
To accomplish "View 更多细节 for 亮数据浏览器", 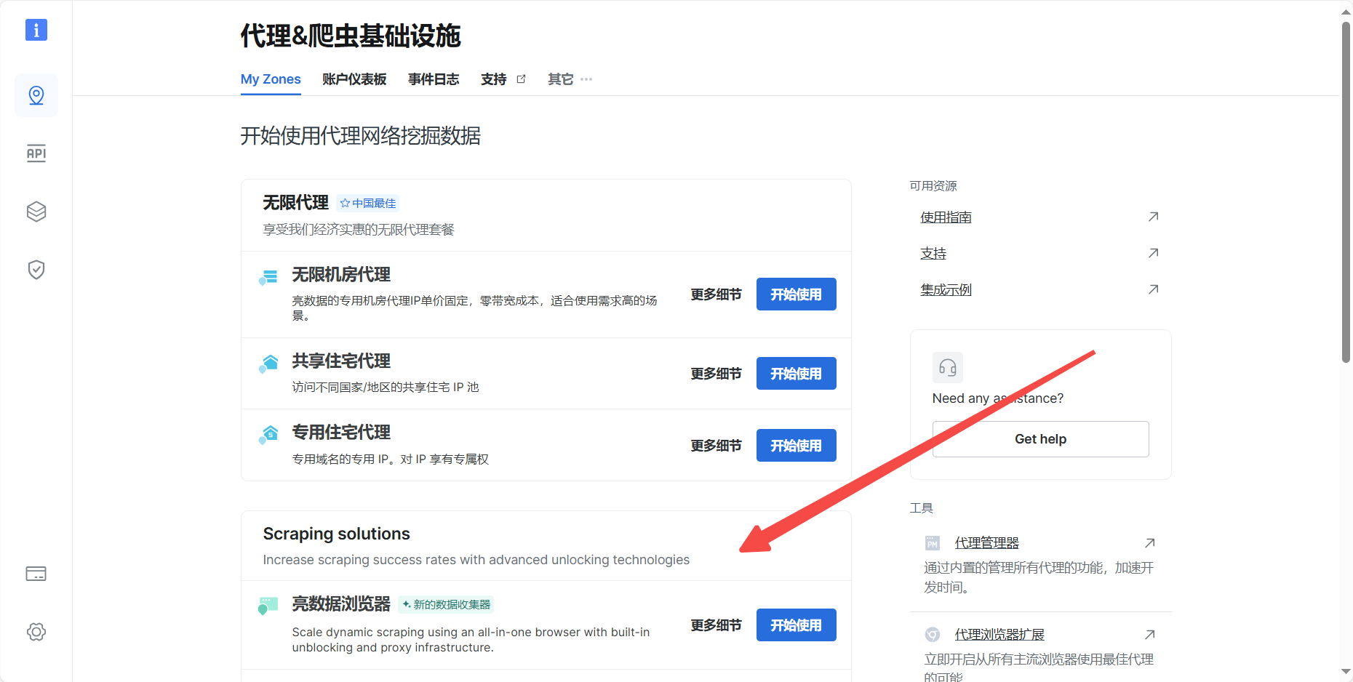I will click(x=717, y=625).
